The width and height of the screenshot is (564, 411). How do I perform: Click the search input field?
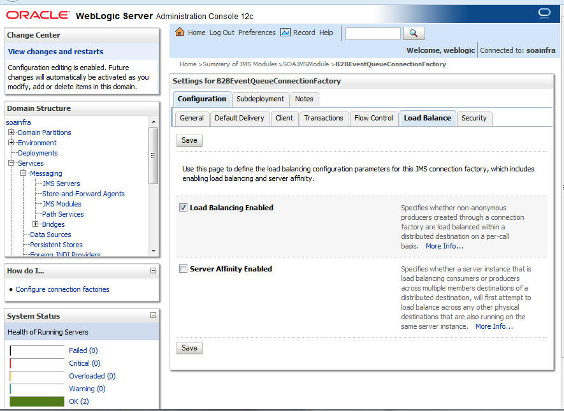tap(373, 33)
